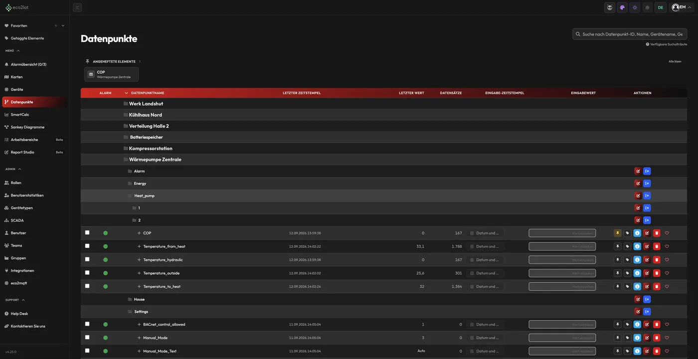
Task: Open the notifications bell in top bar
Action: [648, 7]
